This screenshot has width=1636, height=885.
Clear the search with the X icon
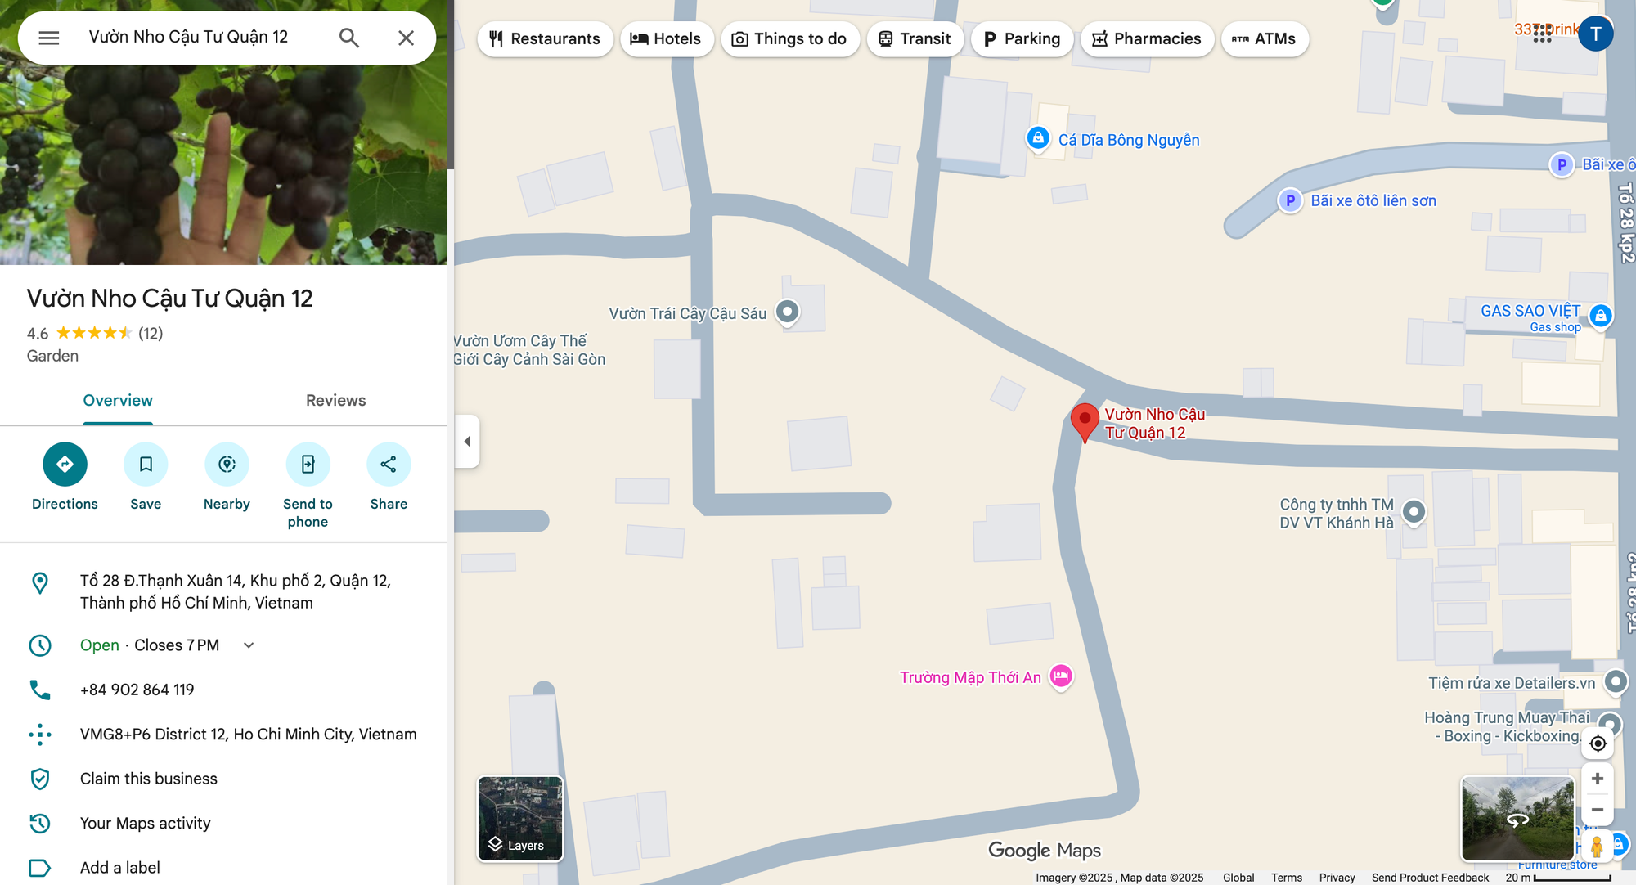[406, 38]
